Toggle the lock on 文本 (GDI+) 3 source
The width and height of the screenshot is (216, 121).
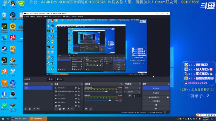tap(79, 99)
